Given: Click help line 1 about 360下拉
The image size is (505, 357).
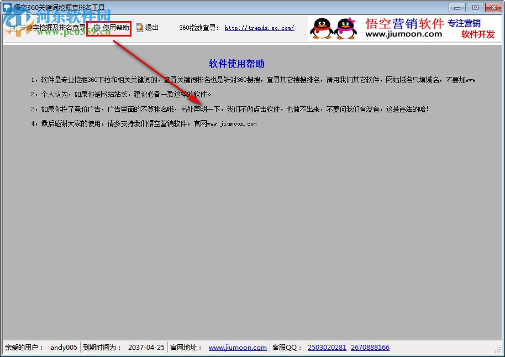Looking at the screenshot, I should (x=253, y=80).
